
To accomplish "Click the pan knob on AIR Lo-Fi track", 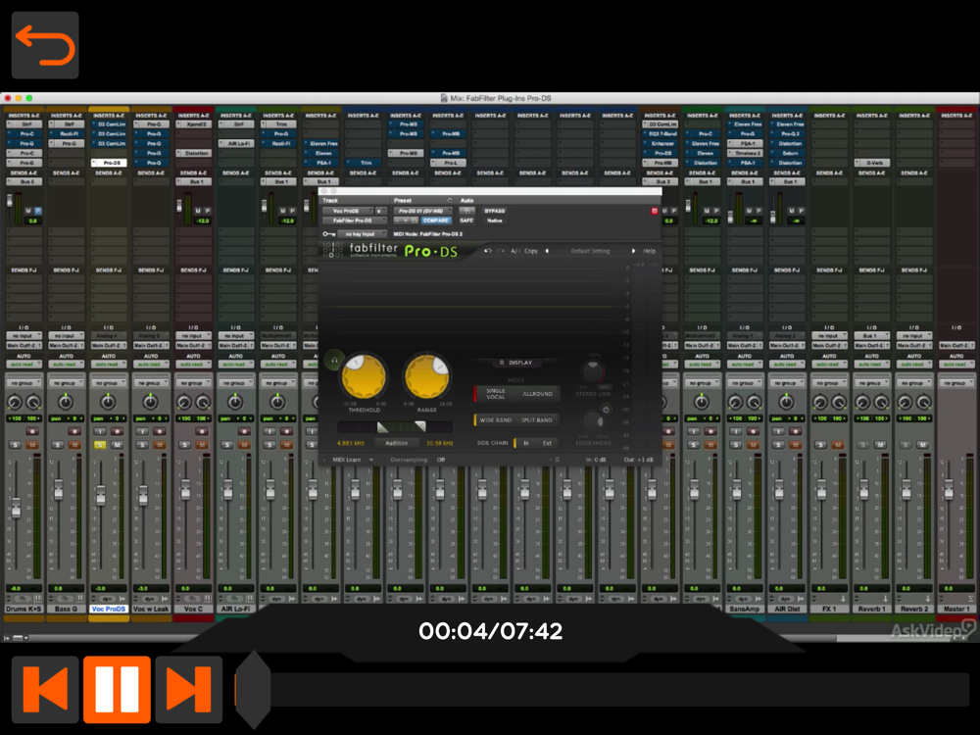I will coord(235,402).
